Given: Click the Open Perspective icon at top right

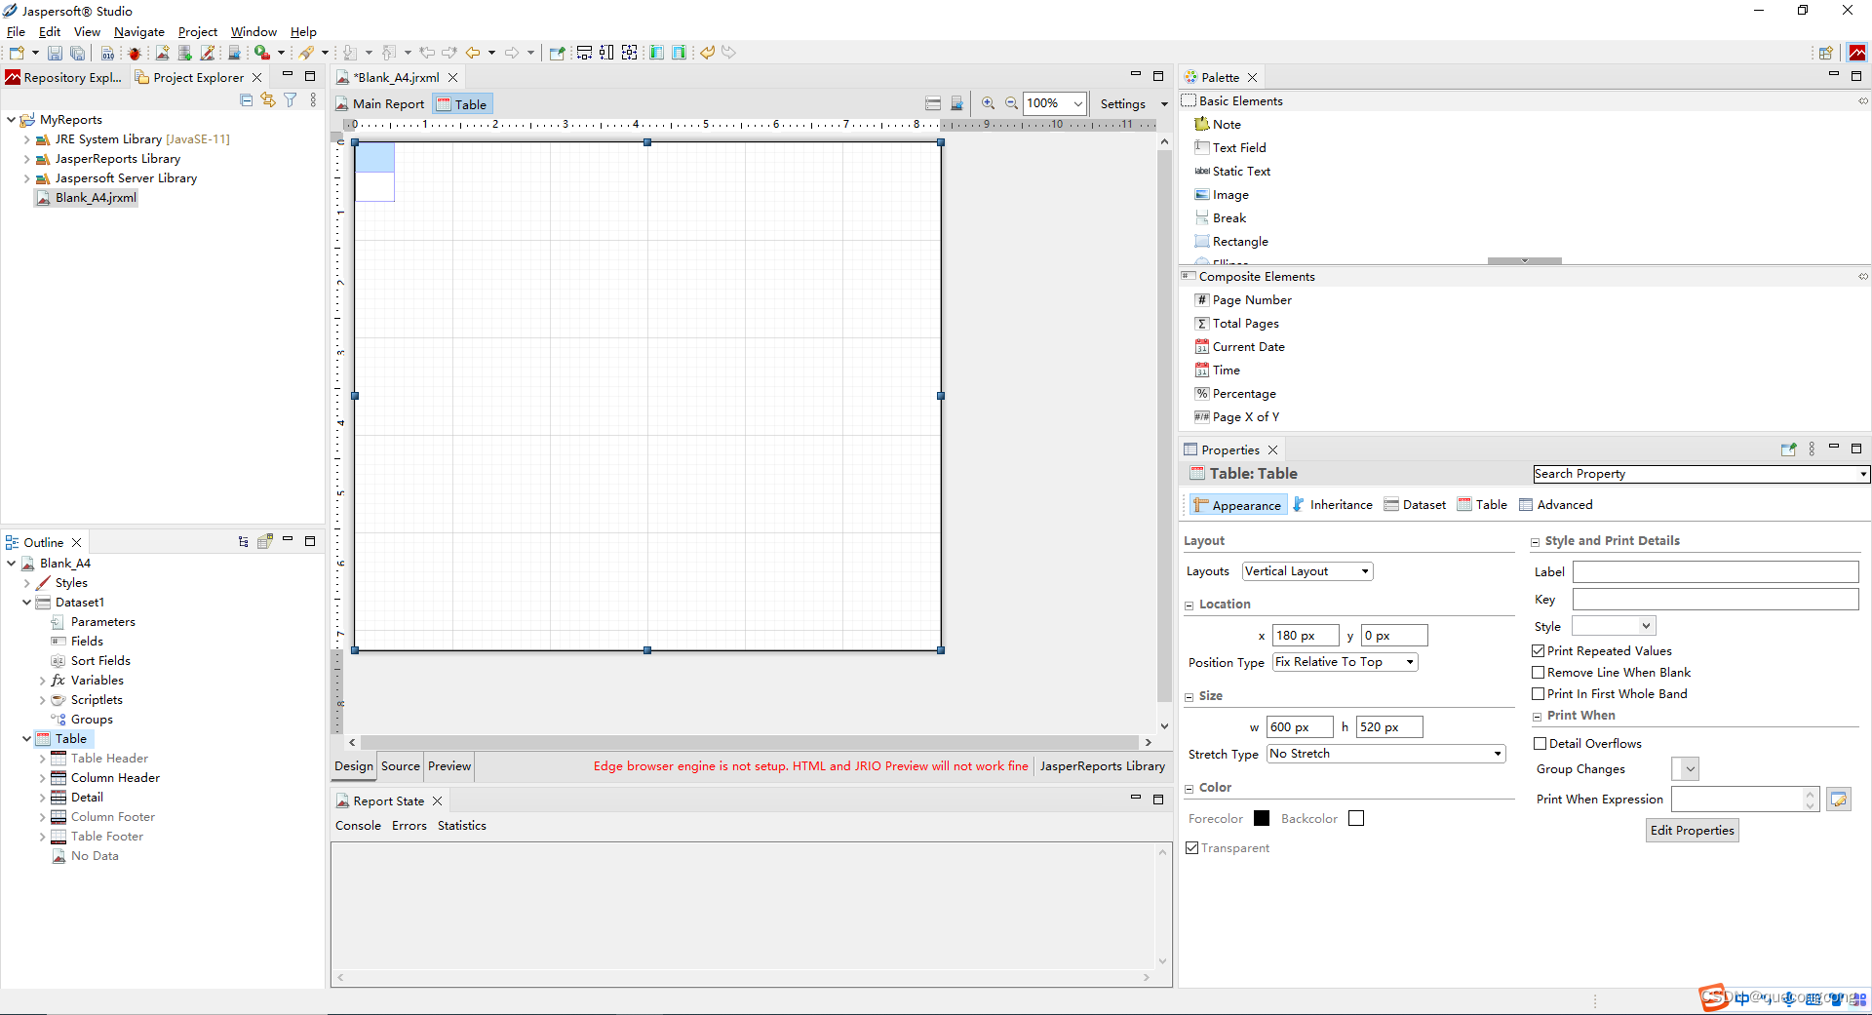Looking at the screenshot, I should [x=1826, y=53].
